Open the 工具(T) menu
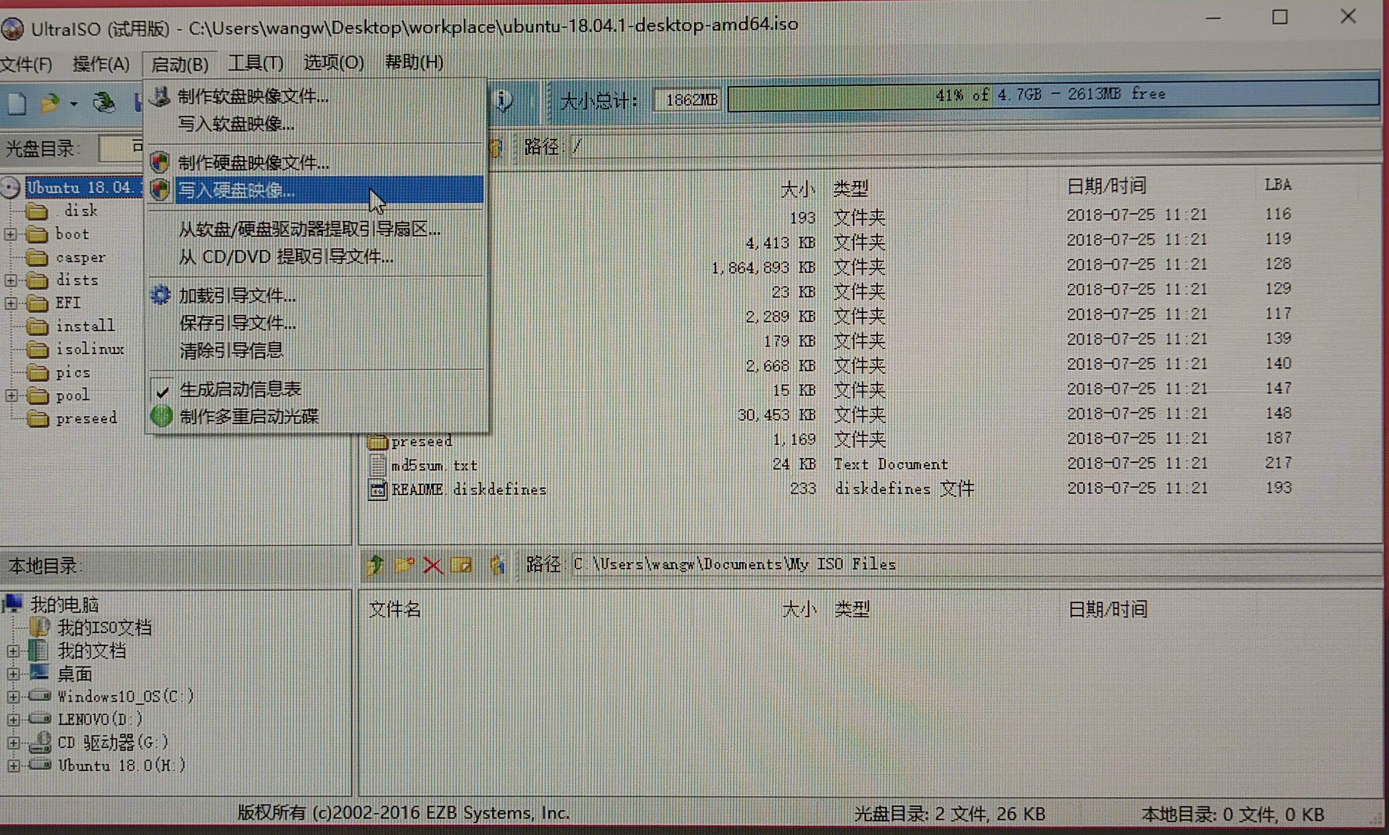Image resolution: width=1389 pixels, height=835 pixels. click(x=255, y=63)
